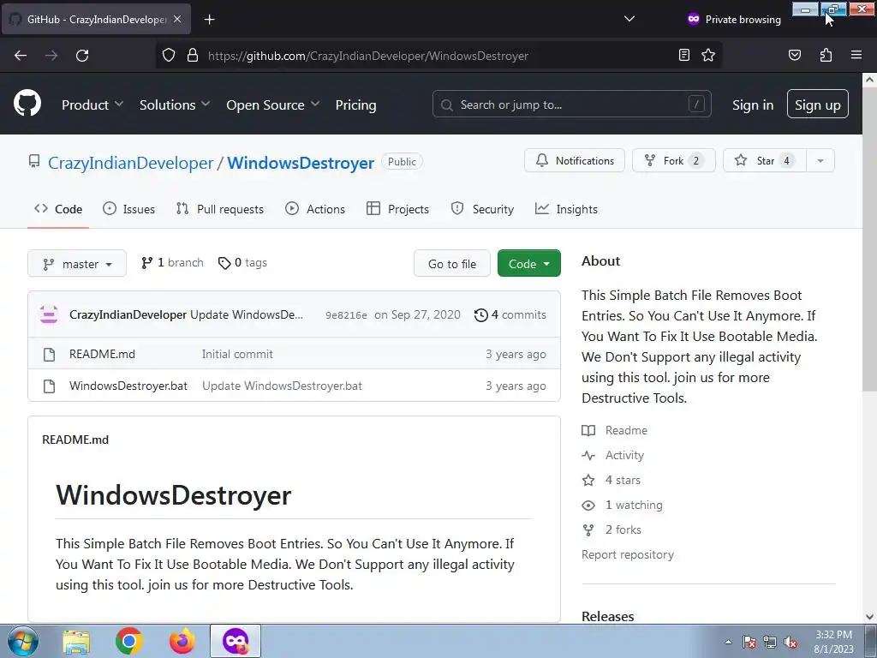Open the Firefox hamburger menu
Image resolution: width=877 pixels, height=658 pixels.
(856, 55)
